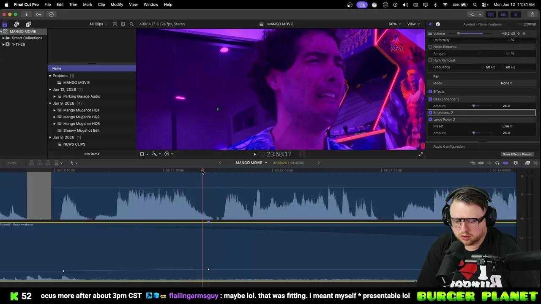The image size is (541, 304).
Task: Select the Shoovy Mugshot Edit project
Action: coord(81,130)
